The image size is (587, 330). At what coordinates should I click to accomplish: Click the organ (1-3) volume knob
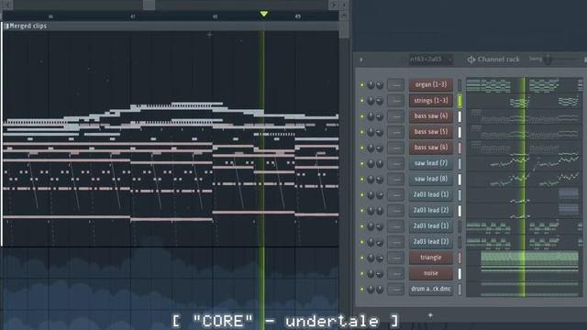[380, 85]
